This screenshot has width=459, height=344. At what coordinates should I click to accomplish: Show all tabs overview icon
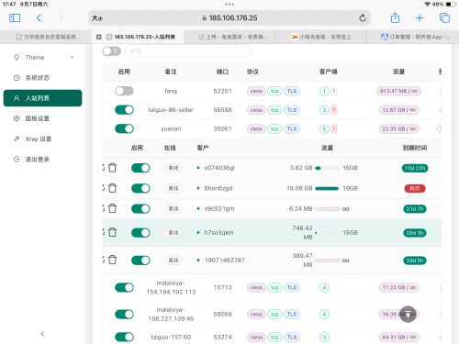tap(444, 18)
